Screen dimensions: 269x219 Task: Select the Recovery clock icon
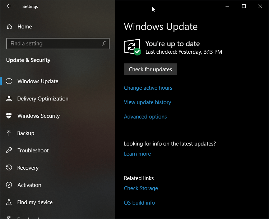[x=9, y=167]
